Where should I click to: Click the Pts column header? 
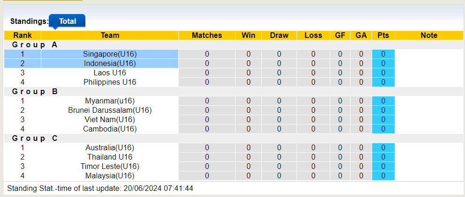coord(383,36)
